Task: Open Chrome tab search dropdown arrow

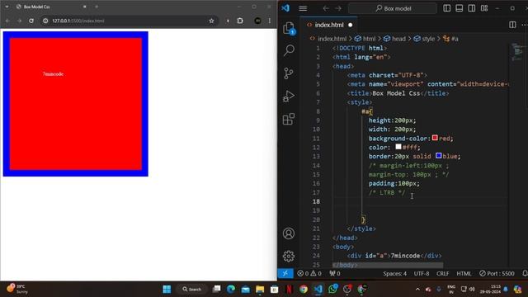Action: click(7, 7)
